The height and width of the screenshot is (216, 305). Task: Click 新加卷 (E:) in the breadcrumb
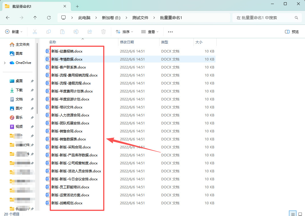coord(111,18)
